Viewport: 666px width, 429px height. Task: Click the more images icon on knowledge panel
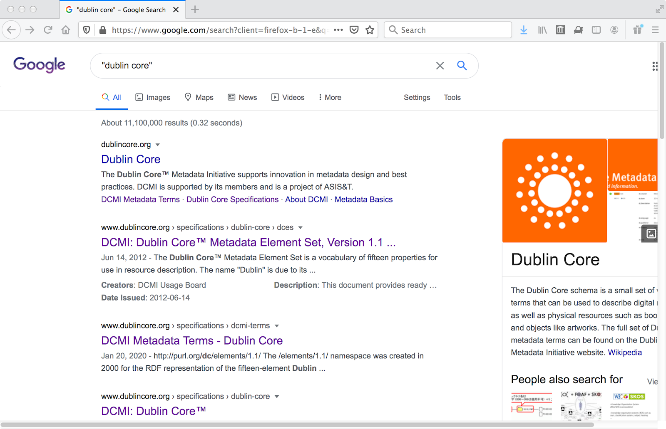pos(651,234)
